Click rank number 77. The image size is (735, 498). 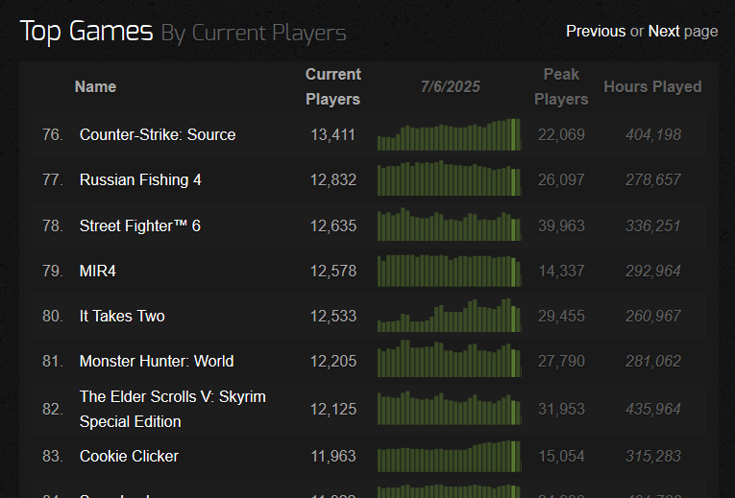coord(53,179)
